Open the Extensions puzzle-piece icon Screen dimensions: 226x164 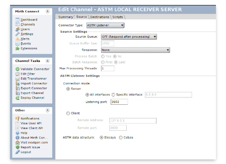coord(17,48)
